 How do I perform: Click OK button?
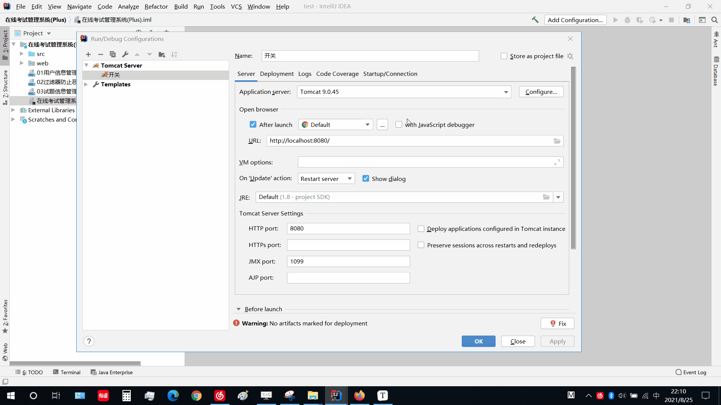(x=479, y=341)
